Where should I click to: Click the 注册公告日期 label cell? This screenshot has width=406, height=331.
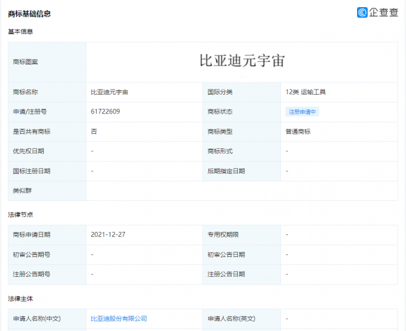coord(242,274)
